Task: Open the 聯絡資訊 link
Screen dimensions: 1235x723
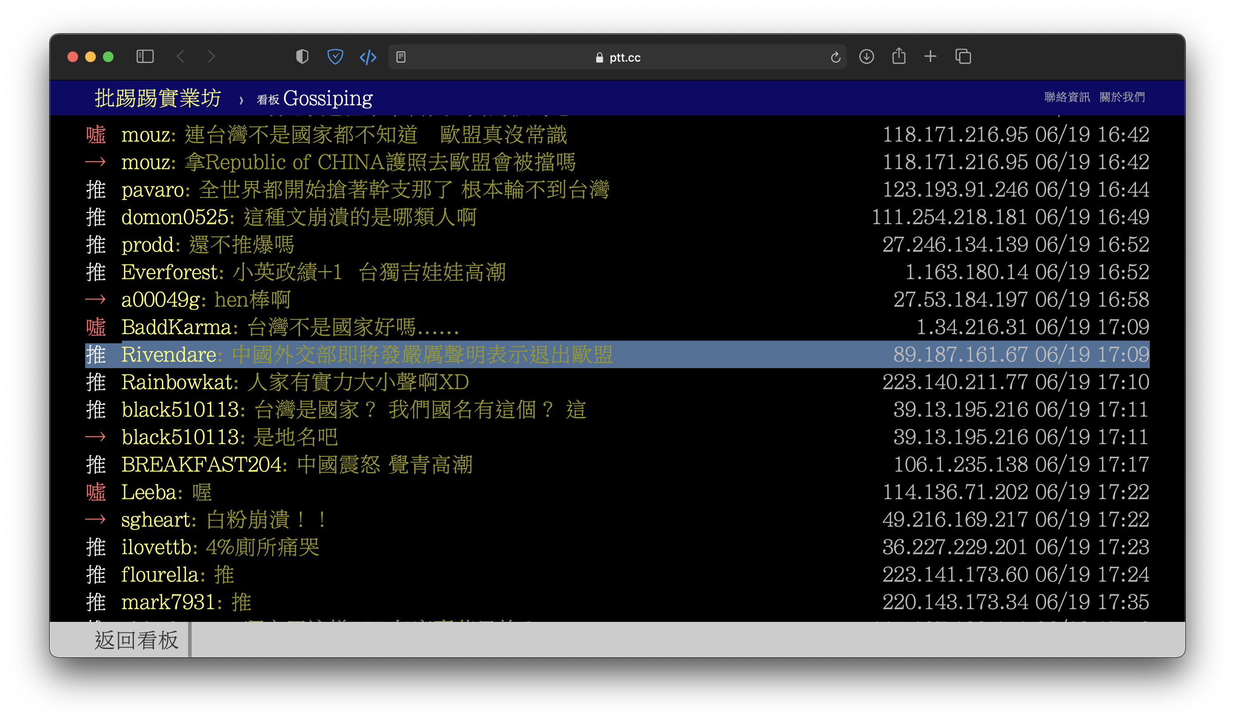Action: 1067,97
